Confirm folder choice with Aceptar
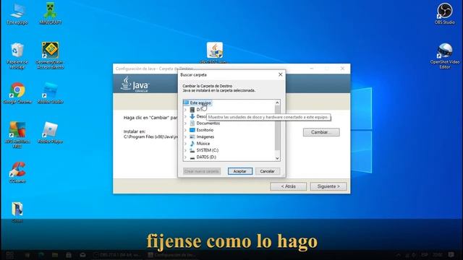This screenshot has height=260, width=463. 240,171
